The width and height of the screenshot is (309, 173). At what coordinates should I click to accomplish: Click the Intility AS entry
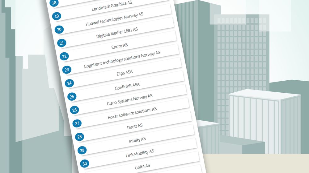pos(138,140)
